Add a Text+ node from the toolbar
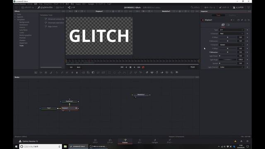 click(x=46, y=72)
